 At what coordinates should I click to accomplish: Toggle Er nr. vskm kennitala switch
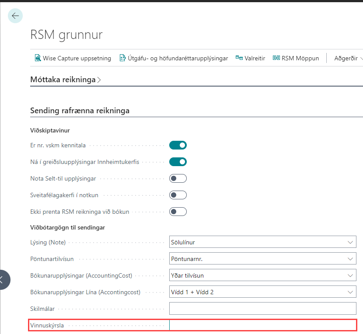(178, 145)
